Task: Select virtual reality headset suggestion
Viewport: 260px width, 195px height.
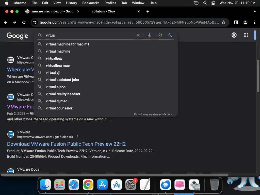Action: [x=106, y=94]
